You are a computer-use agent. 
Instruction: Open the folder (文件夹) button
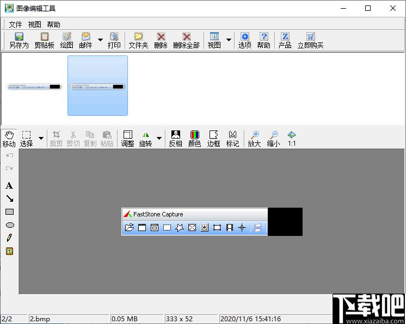click(138, 41)
